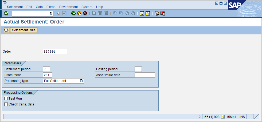Screen dimensions: 262x122
Task: Click the Last Page icon
Action: (133, 13)
